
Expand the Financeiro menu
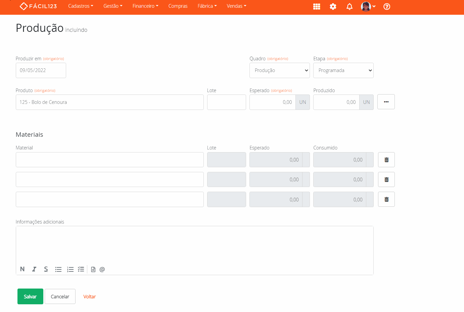click(x=145, y=6)
